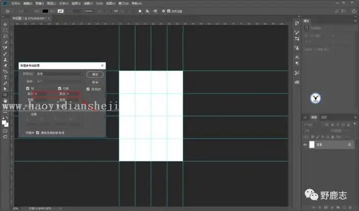Viewport: 359px width, 211px height.
Task: Toggle the Columns checkbox in dialog
Action: tap(27, 89)
